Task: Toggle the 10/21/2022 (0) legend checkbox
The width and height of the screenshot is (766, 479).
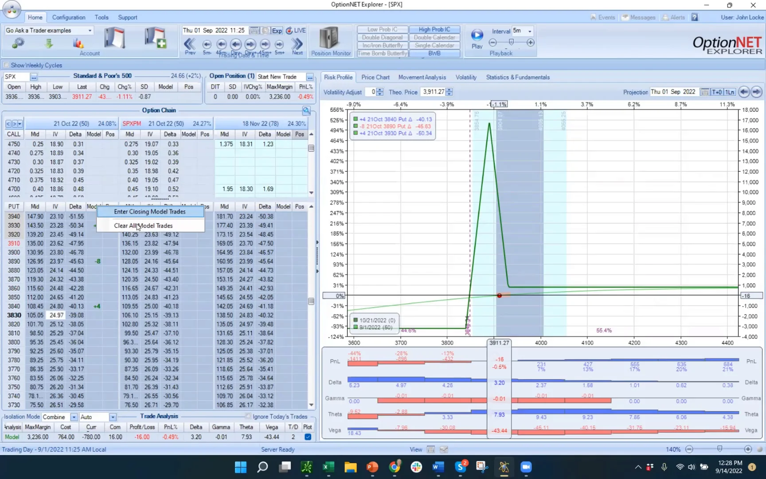Action: coord(356,320)
